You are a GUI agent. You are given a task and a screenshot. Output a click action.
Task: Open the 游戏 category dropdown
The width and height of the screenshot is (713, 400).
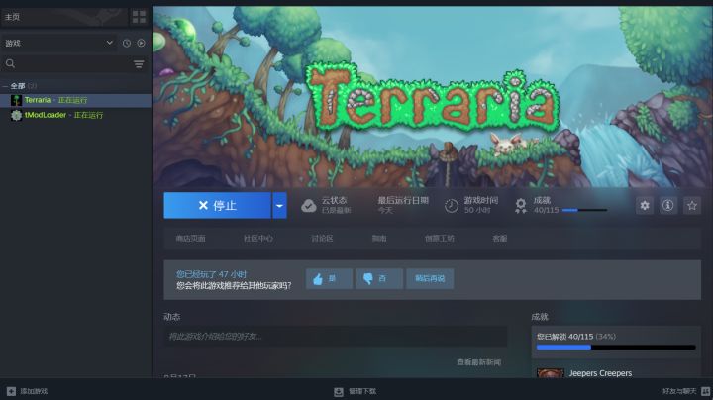[x=59, y=43]
